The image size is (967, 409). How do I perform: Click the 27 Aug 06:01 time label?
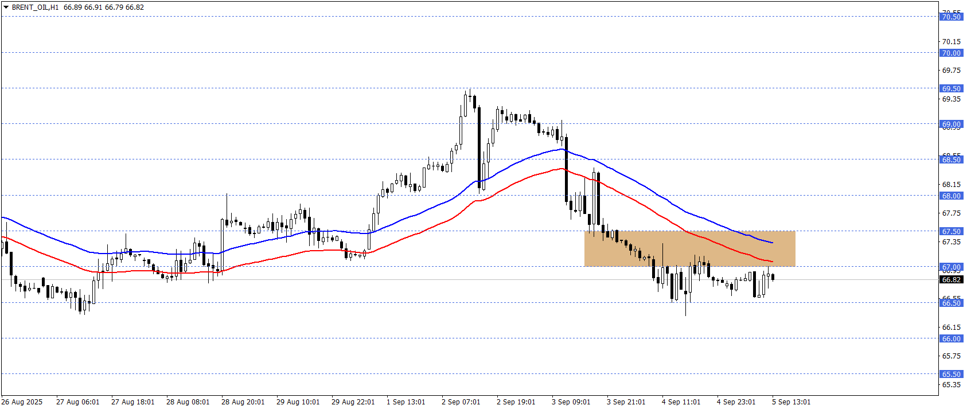click(x=77, y=402)
